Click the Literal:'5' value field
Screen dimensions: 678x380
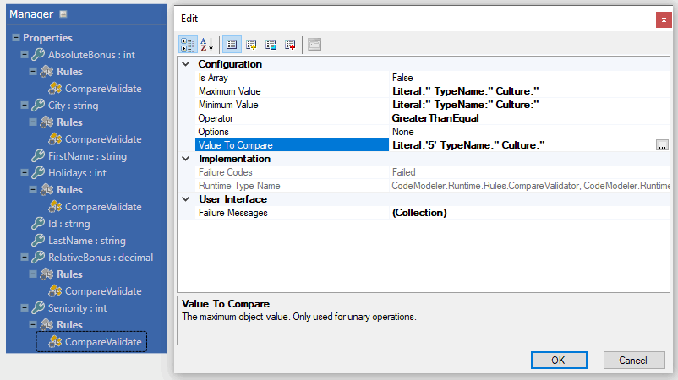(x=523, y=145)
